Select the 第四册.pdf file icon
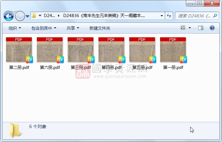This screenshot has width=222, height=142. [x=111, y=50]
